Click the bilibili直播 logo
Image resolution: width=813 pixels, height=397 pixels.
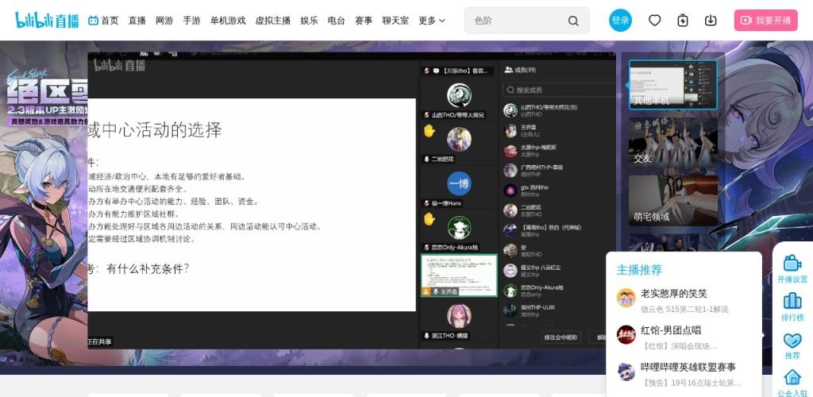47,21
